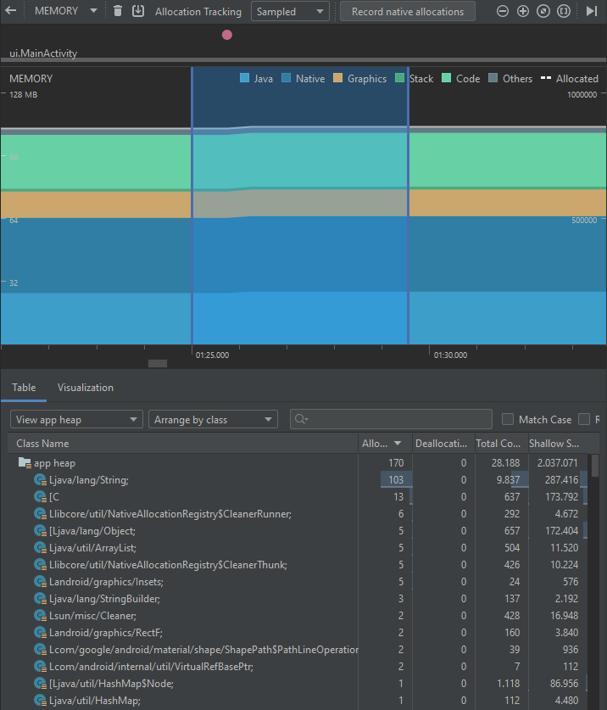Jump to live data with the skip icon

(592, 11)
